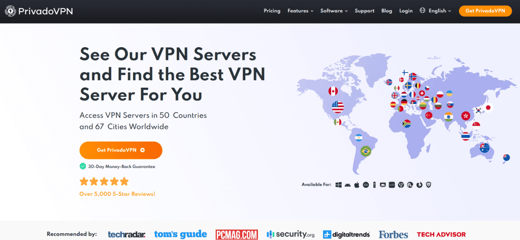Click the globe language icon
This screenshot has width=520, height=240.
422,11
